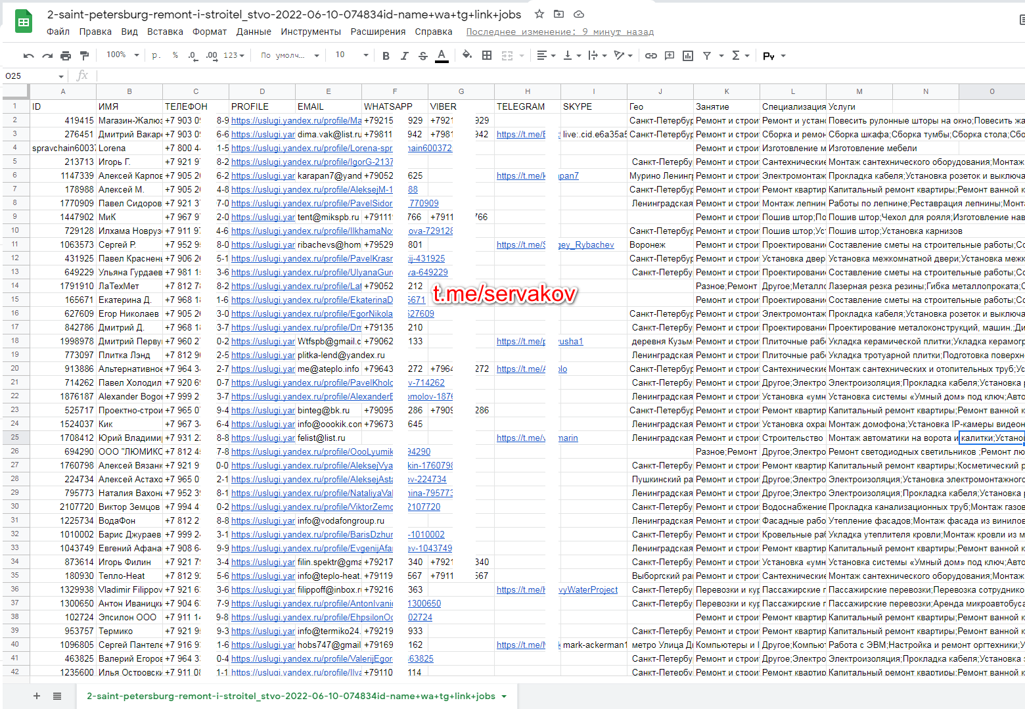
Task: Open the Данные menu
Action: pos(254,32)
